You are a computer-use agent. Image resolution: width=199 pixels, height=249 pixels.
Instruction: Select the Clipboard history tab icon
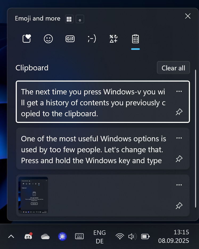[135, 39]
